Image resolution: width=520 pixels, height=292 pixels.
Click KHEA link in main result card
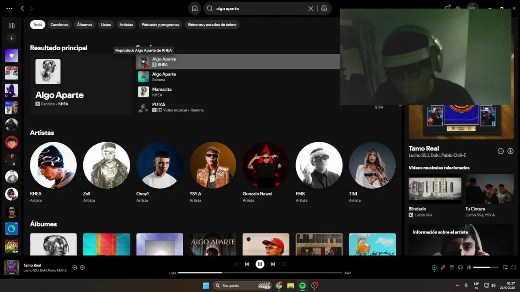pos(63,104)
